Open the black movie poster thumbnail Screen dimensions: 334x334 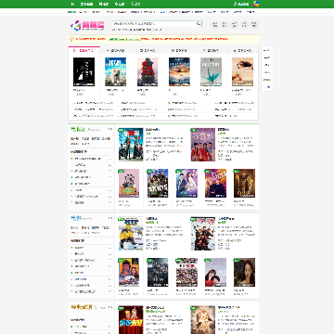tap(83, 71)
